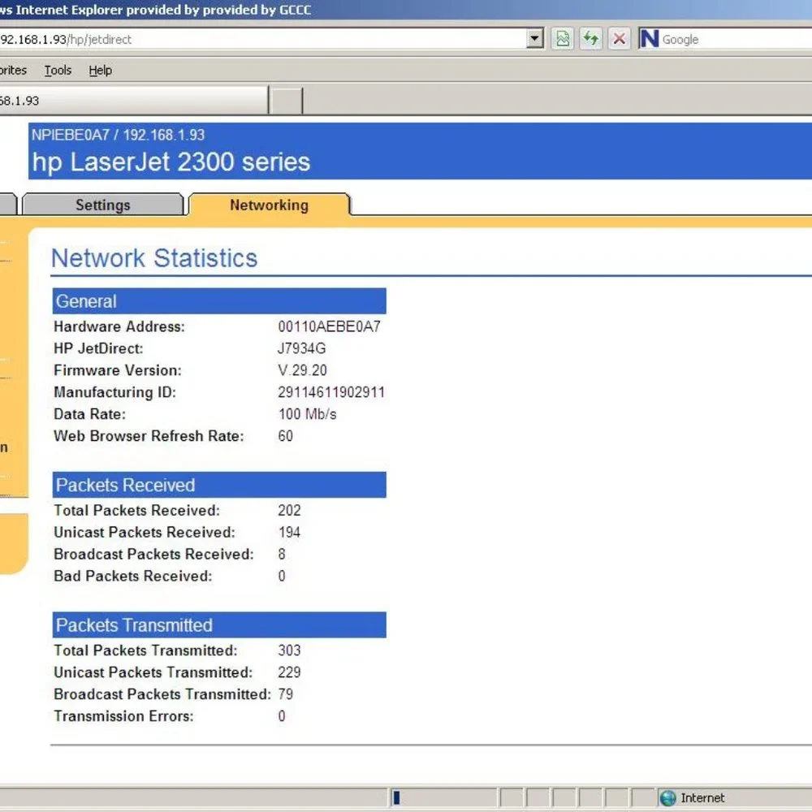Viewport: 812px width, 812px height.
Task: Switch to the Settings tab
Action: tap(102, 205)
